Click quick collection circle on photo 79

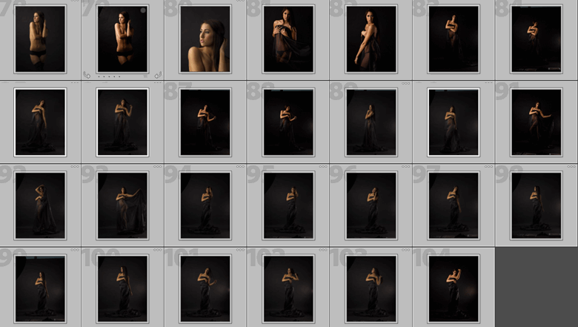pos(143,10)
